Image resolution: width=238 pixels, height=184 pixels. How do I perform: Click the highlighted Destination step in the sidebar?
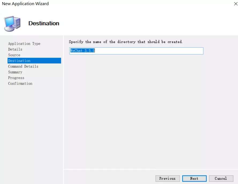coord(19,61)
